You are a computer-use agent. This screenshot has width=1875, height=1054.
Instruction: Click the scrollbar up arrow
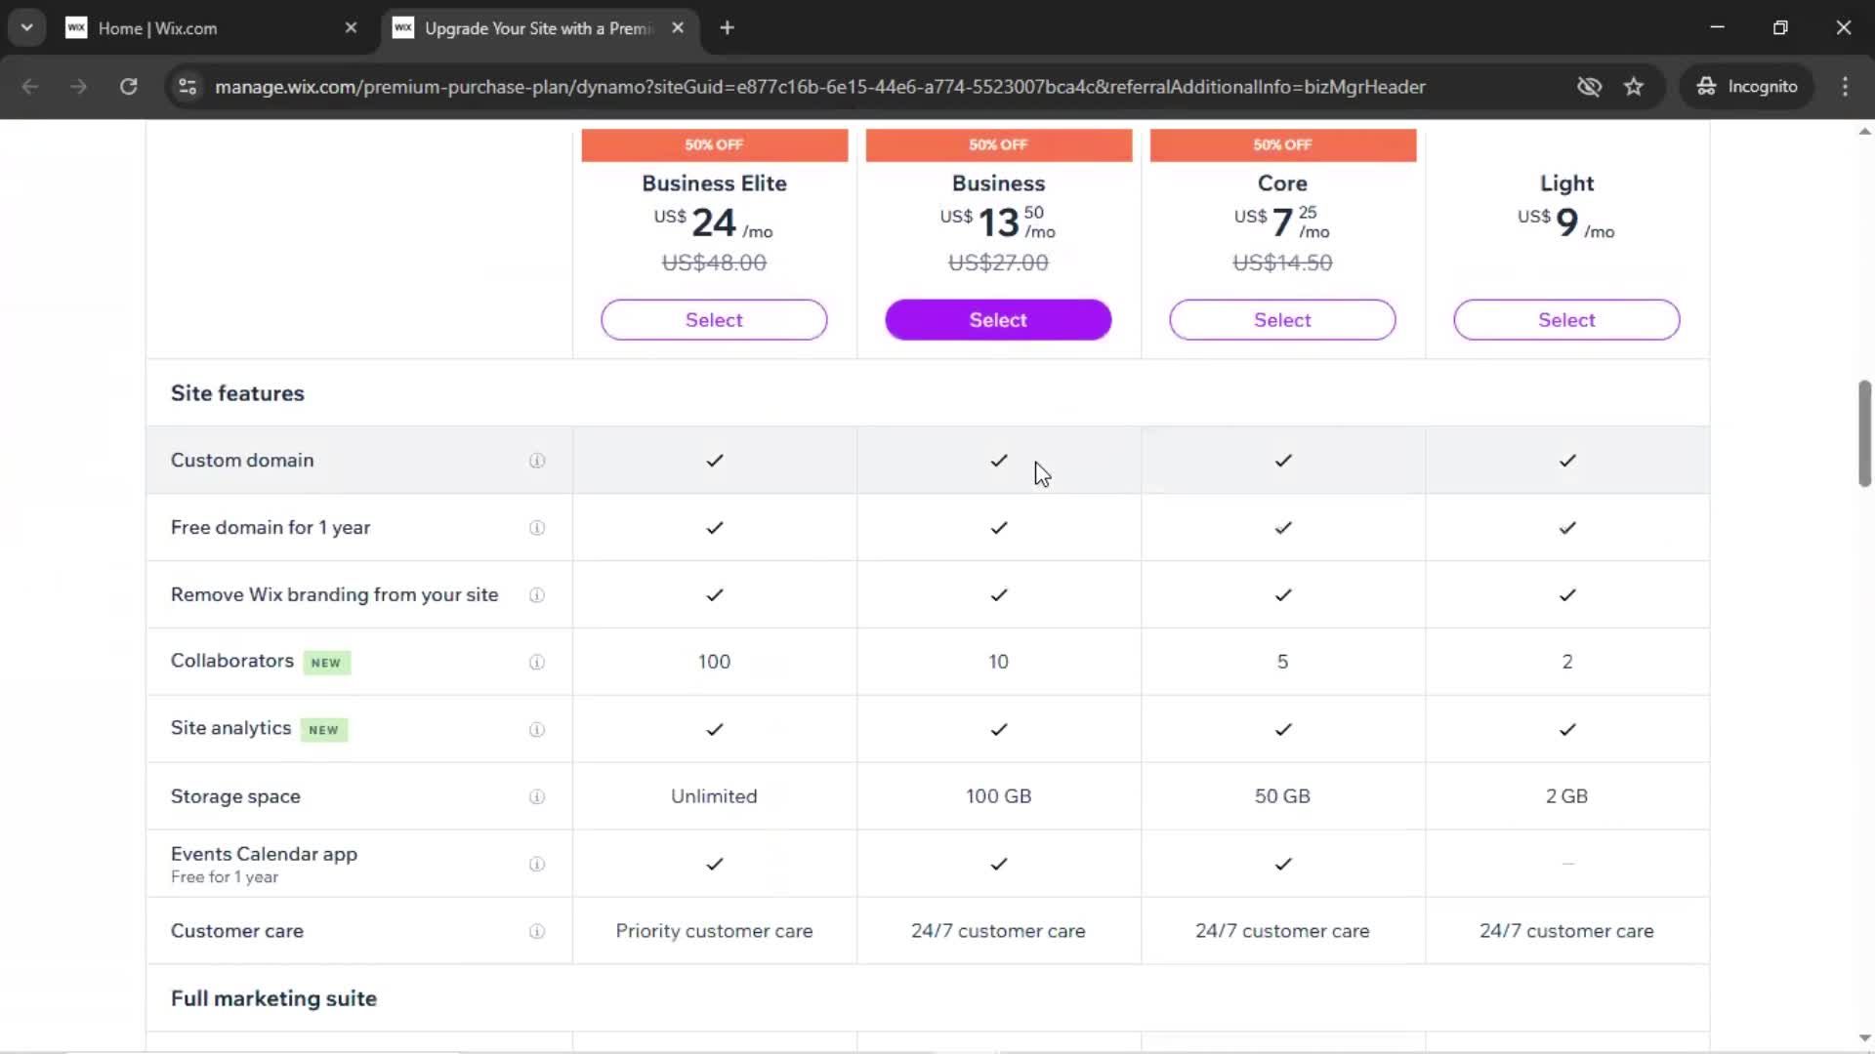click(x=1864, y=131)
